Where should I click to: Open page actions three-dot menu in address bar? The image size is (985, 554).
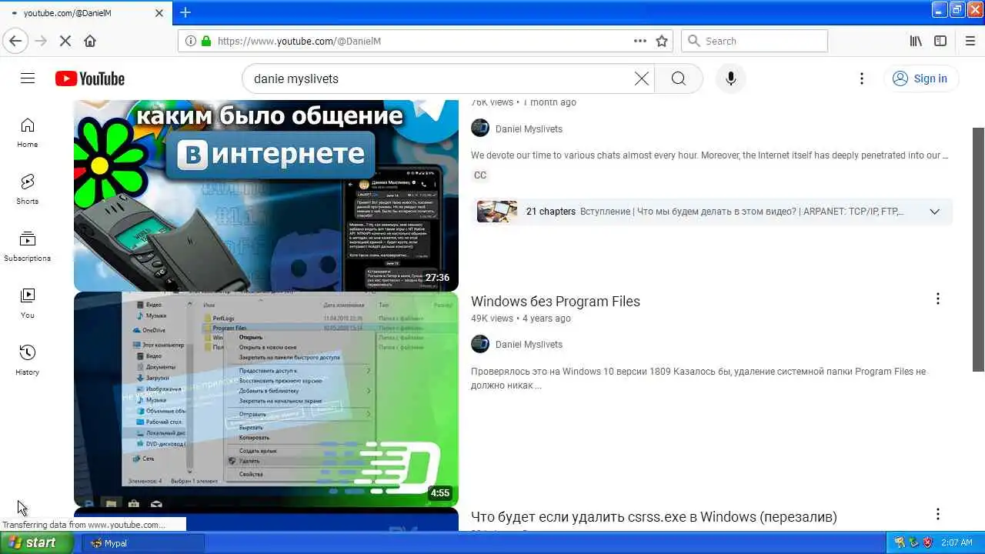click(639, 41)
